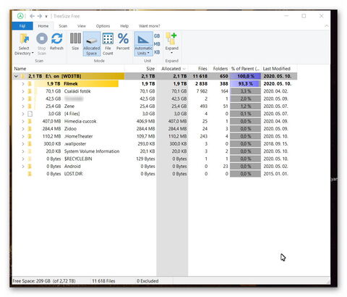The width and height of the screenshot is (347, 297).
Task: Set the unit to MB
Action: click(x=157, y=44)
